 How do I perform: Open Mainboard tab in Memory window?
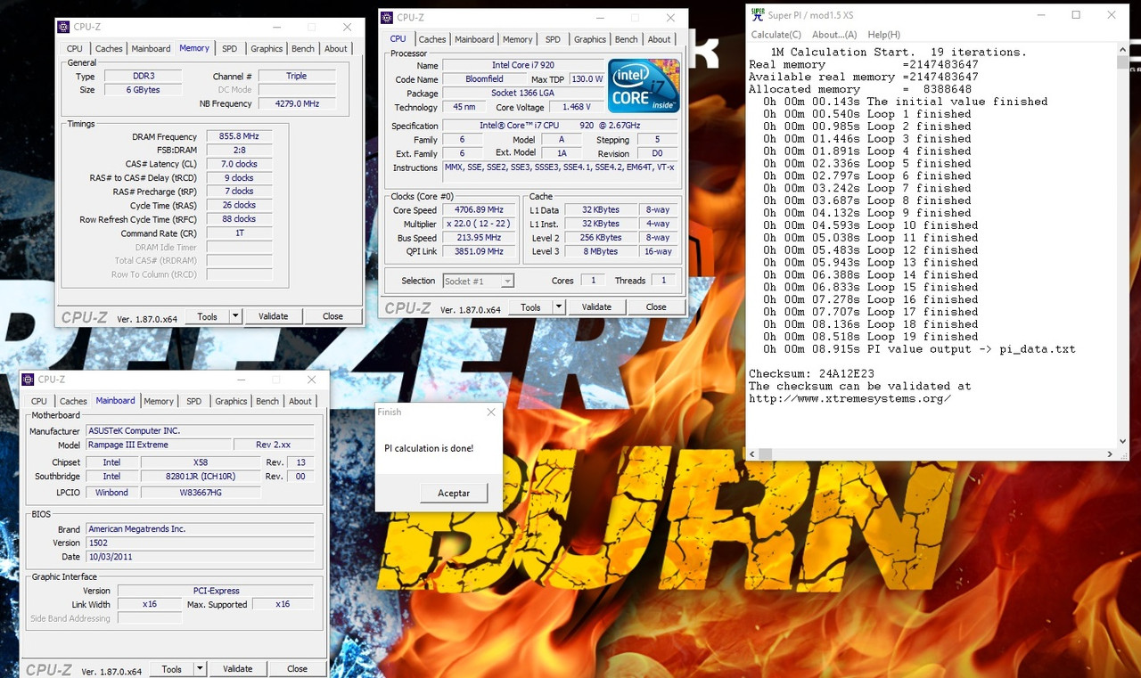coord(151,49)
